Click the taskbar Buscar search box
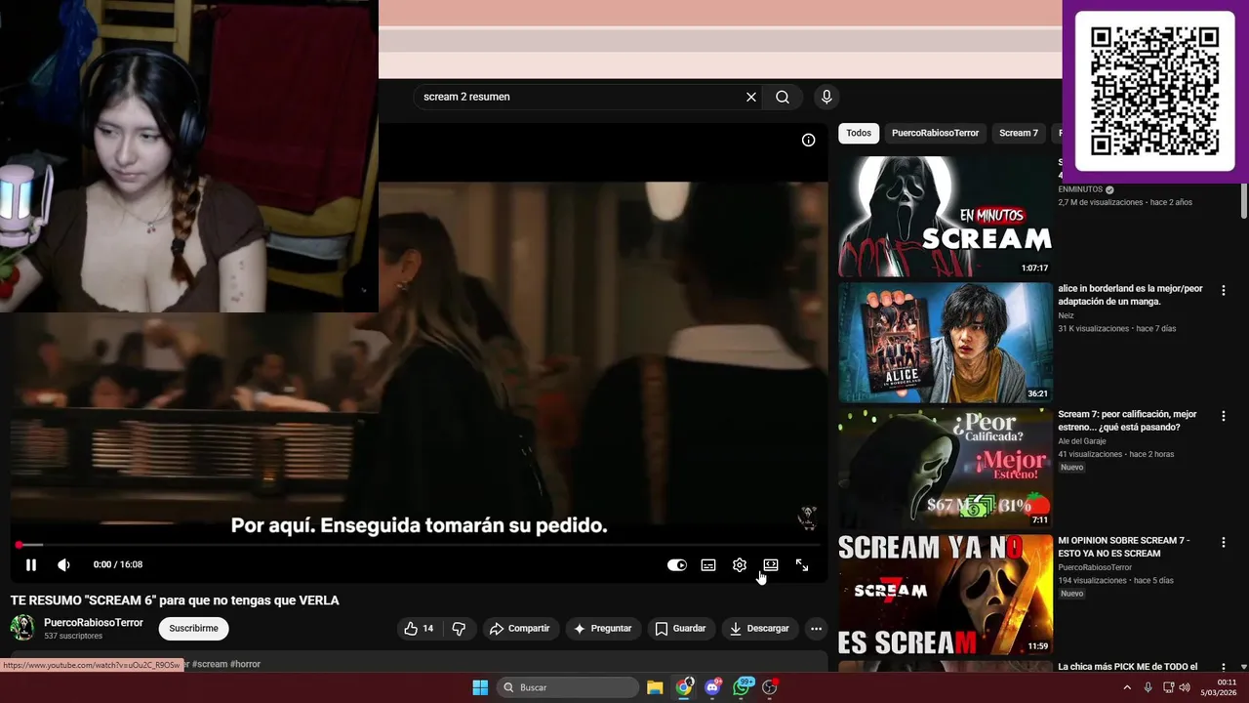 point(568,687)
